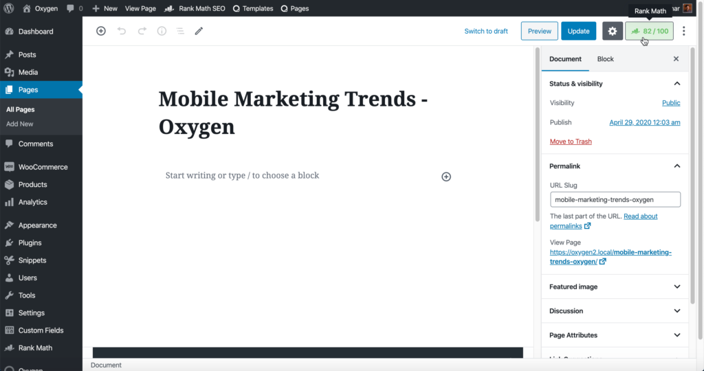
Task: Click the page title heading
Action: [x=293, y=113]
